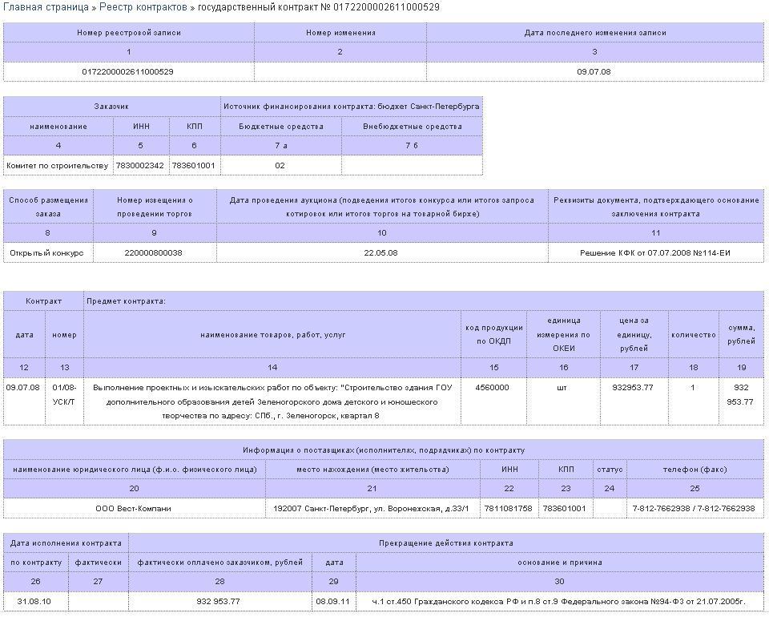Click contract number 01/08-УСК/Т cell

pos(64,394)
